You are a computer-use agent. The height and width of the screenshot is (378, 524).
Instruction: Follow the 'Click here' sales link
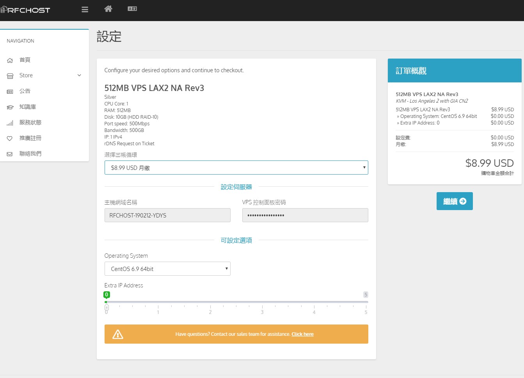coord(302,334)
